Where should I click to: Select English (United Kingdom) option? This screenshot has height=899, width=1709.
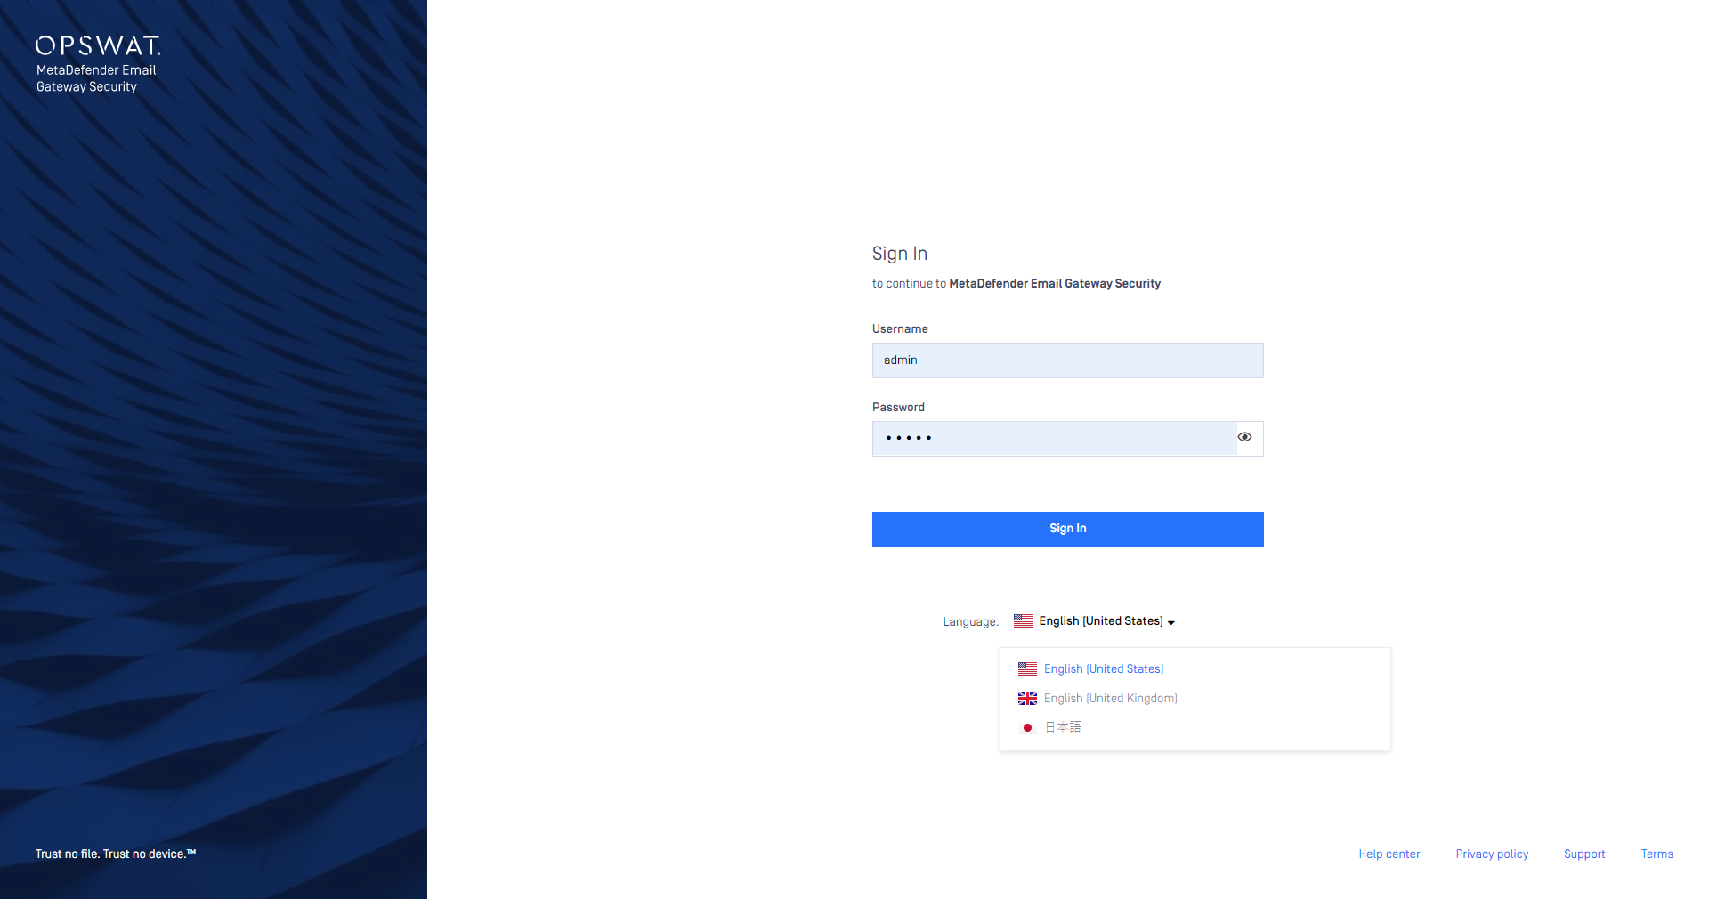pos(1111,699)
